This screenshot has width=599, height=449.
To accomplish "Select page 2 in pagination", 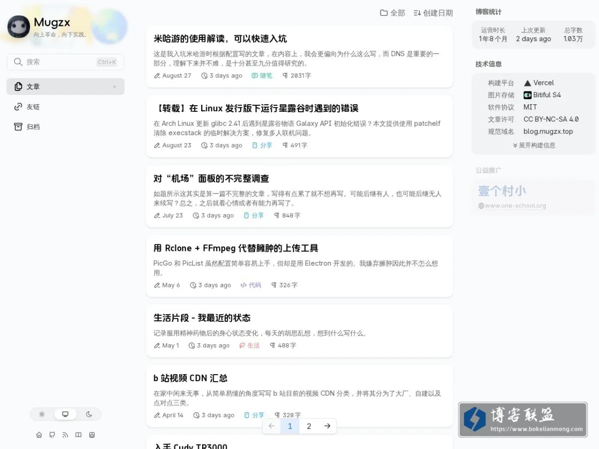I will coord(309,426).
